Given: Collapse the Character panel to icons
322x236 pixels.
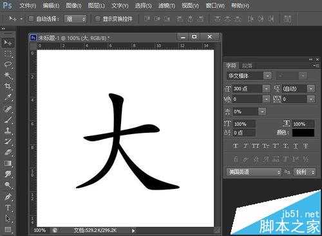Looking at the screenshot, I should click(x=311, y=59).
